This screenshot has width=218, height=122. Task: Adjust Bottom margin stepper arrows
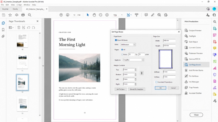135,74
